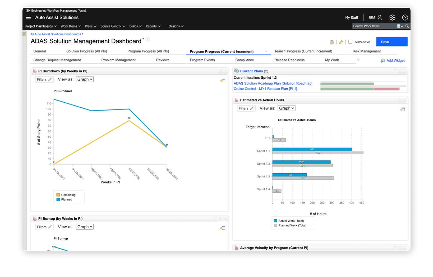
Task: Open the Builds menu
Action: click(x=136, y=26)
